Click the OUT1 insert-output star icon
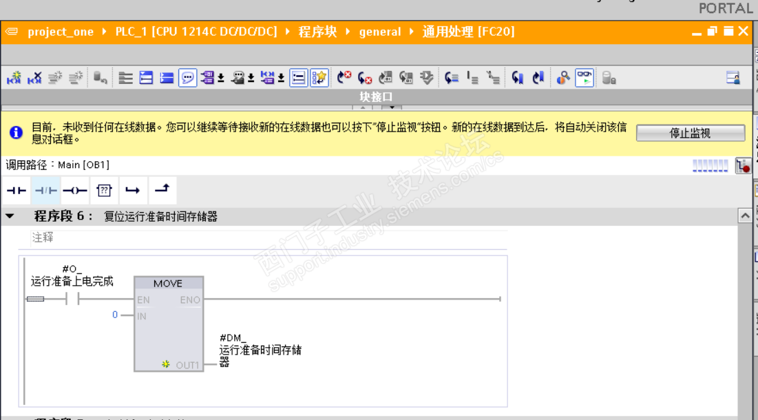The image size is (758, 420). [x=166, y=364]
